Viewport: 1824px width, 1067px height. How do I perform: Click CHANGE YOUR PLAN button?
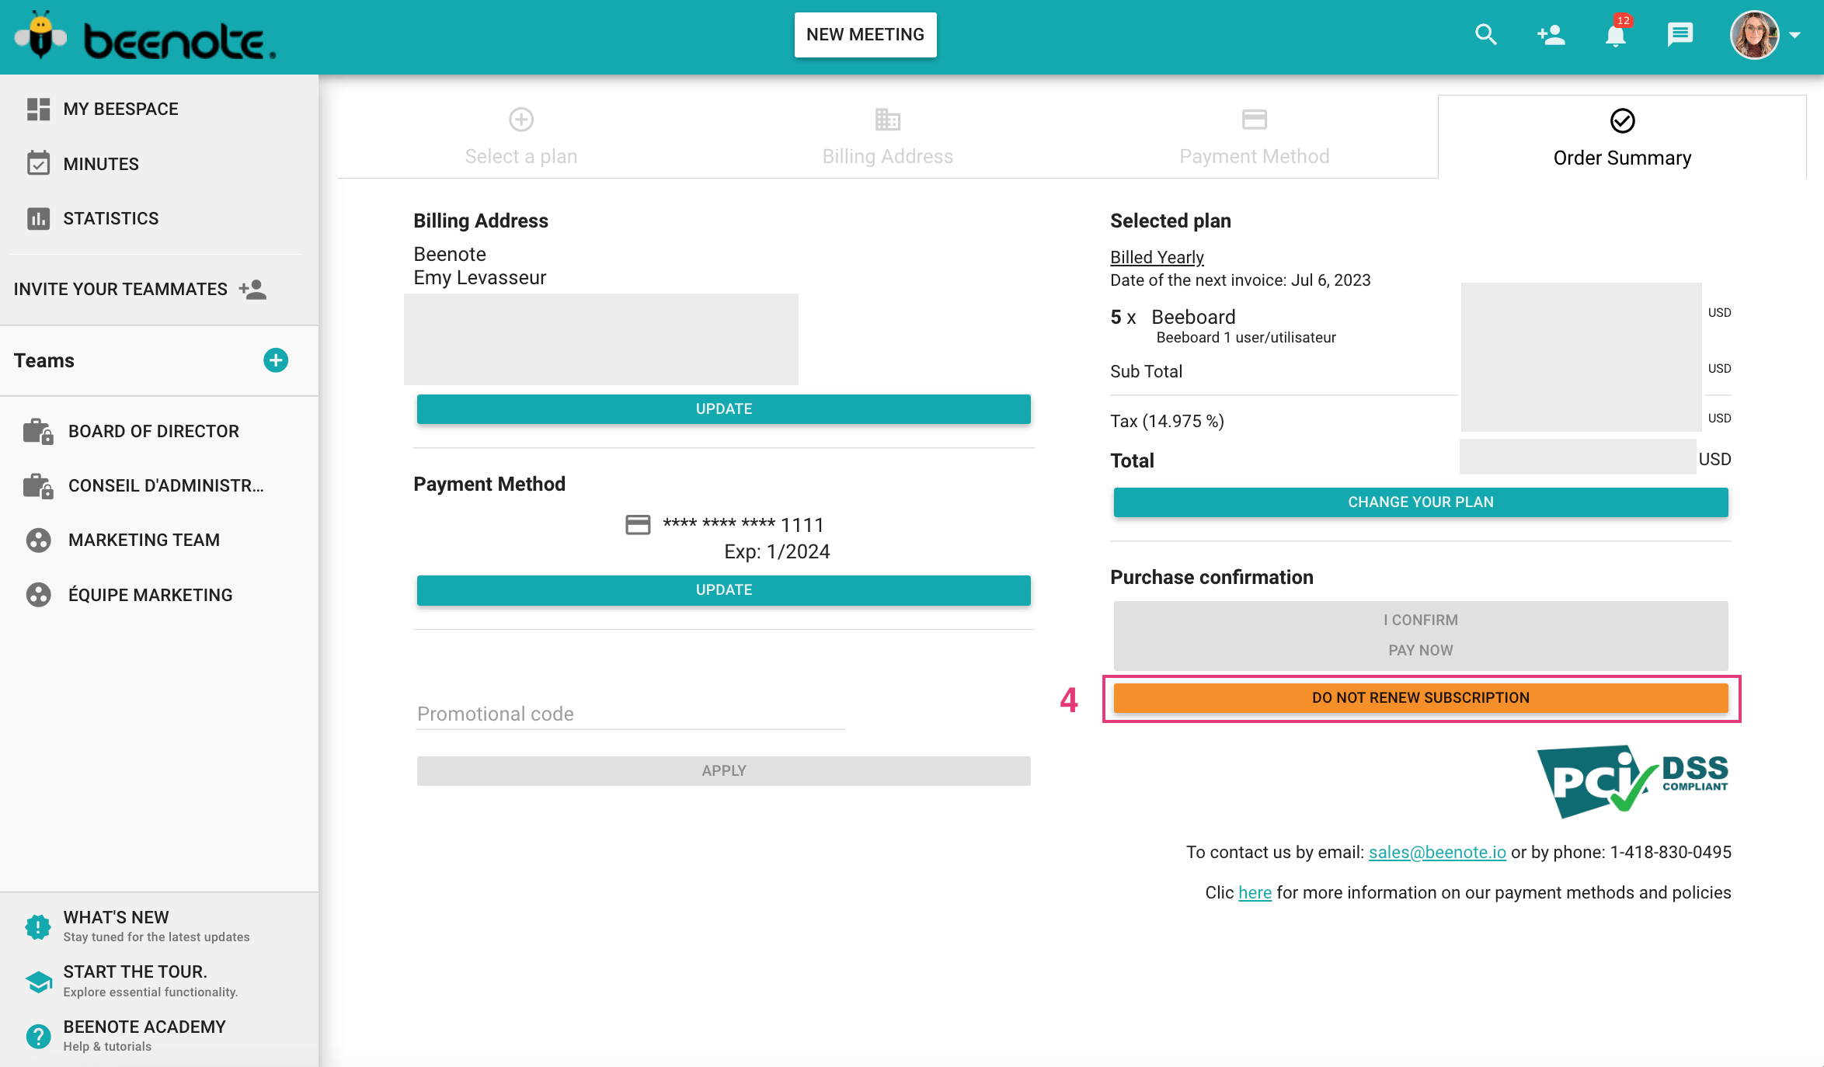coord(1421,502)
